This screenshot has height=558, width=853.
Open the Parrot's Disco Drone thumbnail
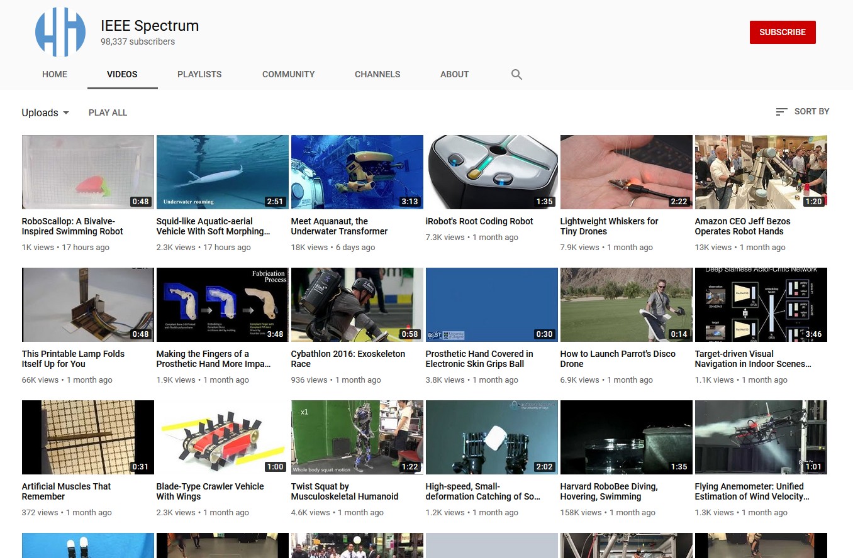coord(627,305)
